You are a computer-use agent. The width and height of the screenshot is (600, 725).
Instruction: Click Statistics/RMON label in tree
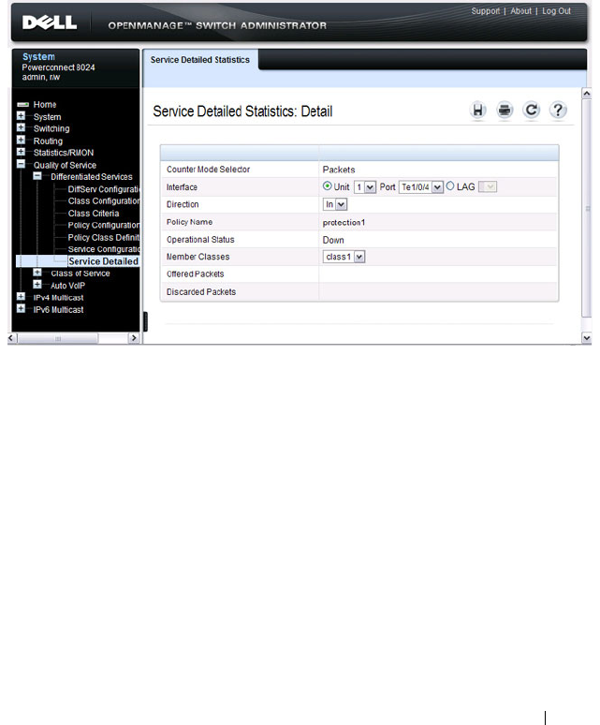pos(64,153)
